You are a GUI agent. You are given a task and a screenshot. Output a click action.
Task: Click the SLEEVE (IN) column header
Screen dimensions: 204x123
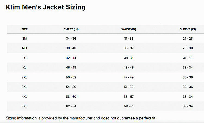coord(188,29)
